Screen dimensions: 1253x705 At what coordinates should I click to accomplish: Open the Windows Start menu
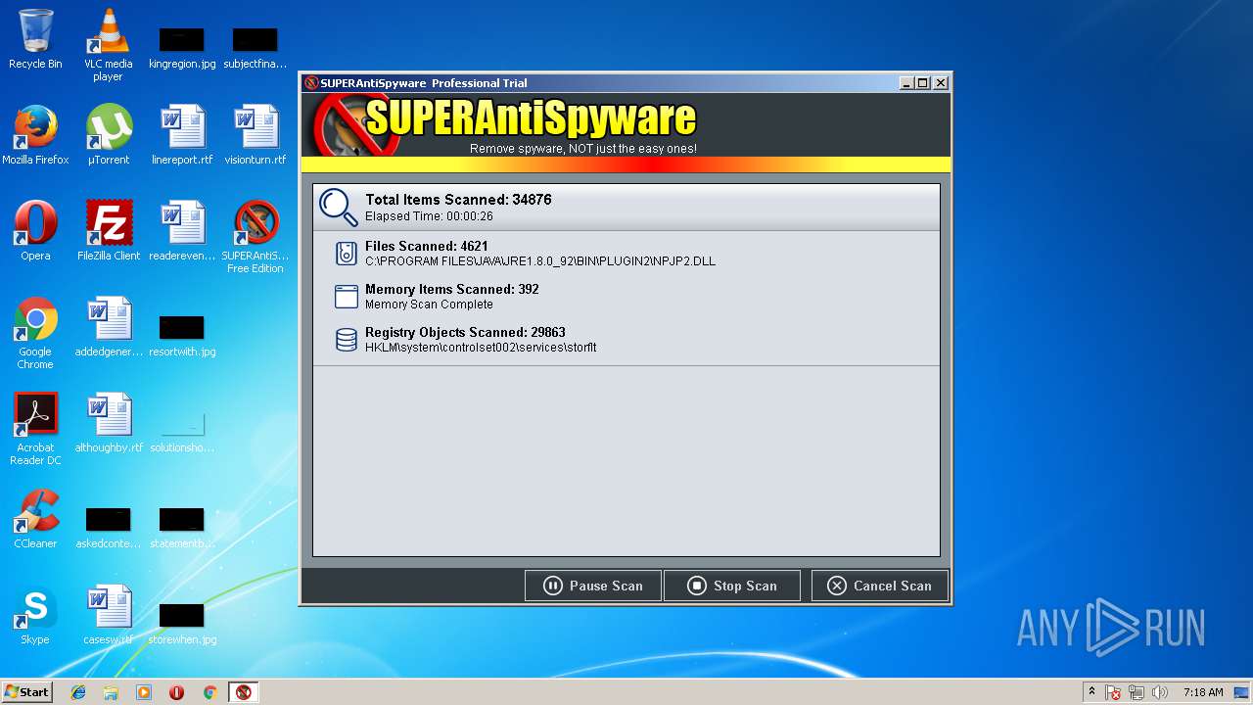[27, 692]
